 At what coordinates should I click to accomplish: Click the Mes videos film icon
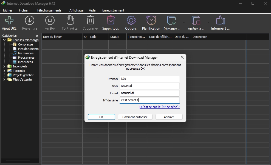click(x=15, y=62)
